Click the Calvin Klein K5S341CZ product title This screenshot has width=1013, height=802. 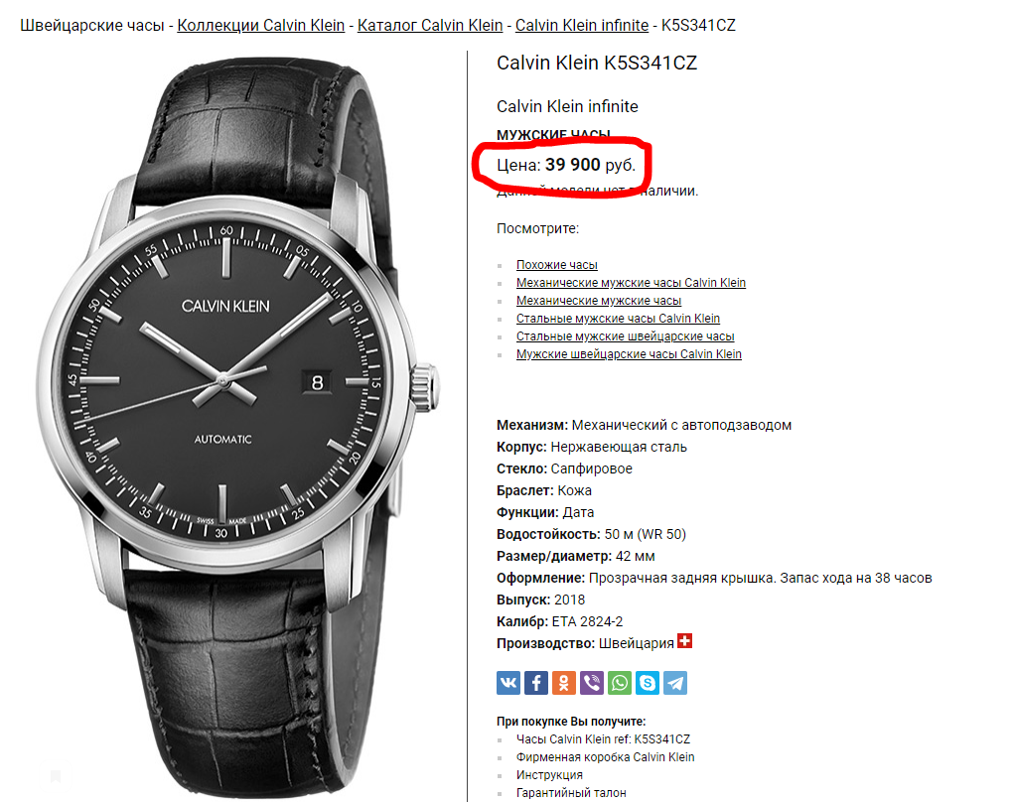pyautogui.click(x=597, y=63)
